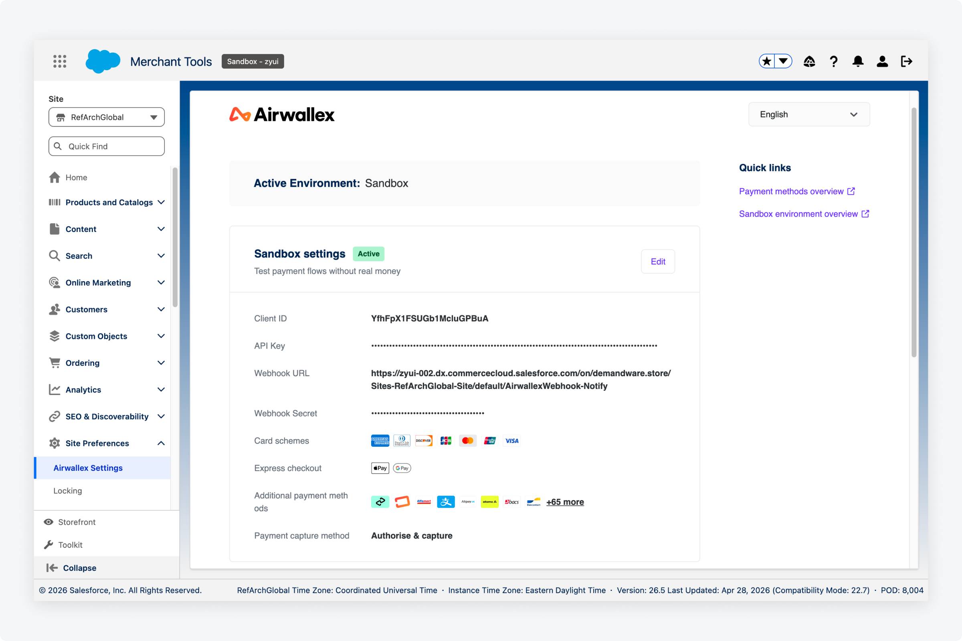
Task: Focus the Quick Find search field
Action: pos(106,146)
